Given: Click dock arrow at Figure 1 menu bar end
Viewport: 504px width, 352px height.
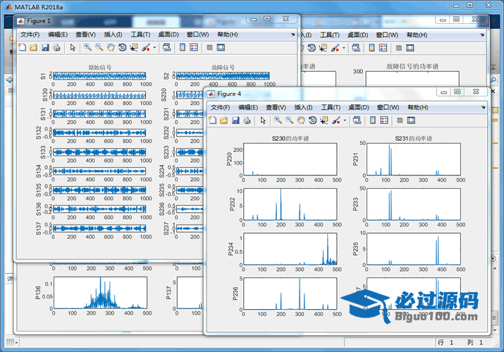Looking at the screenshot, I should click(293, 34).
